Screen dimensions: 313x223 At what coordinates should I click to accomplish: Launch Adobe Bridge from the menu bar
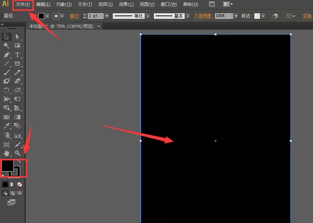(212, 4)
